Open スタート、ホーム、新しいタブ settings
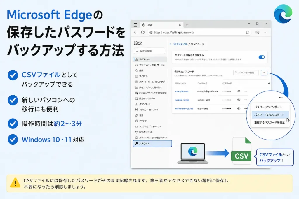The width and height of the screenshot is (299, 199). [x=150, y=82]
